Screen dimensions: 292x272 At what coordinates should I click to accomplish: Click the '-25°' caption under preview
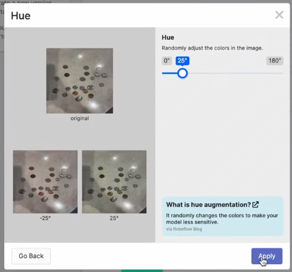45,218
